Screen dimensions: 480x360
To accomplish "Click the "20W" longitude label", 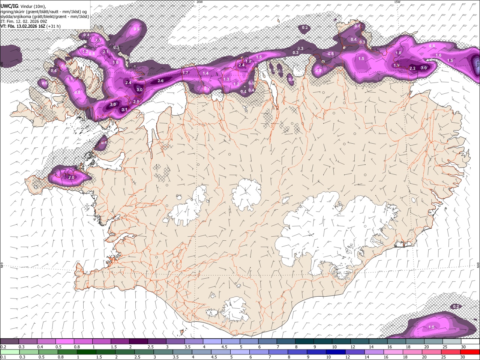I will [x=199, y=2].
